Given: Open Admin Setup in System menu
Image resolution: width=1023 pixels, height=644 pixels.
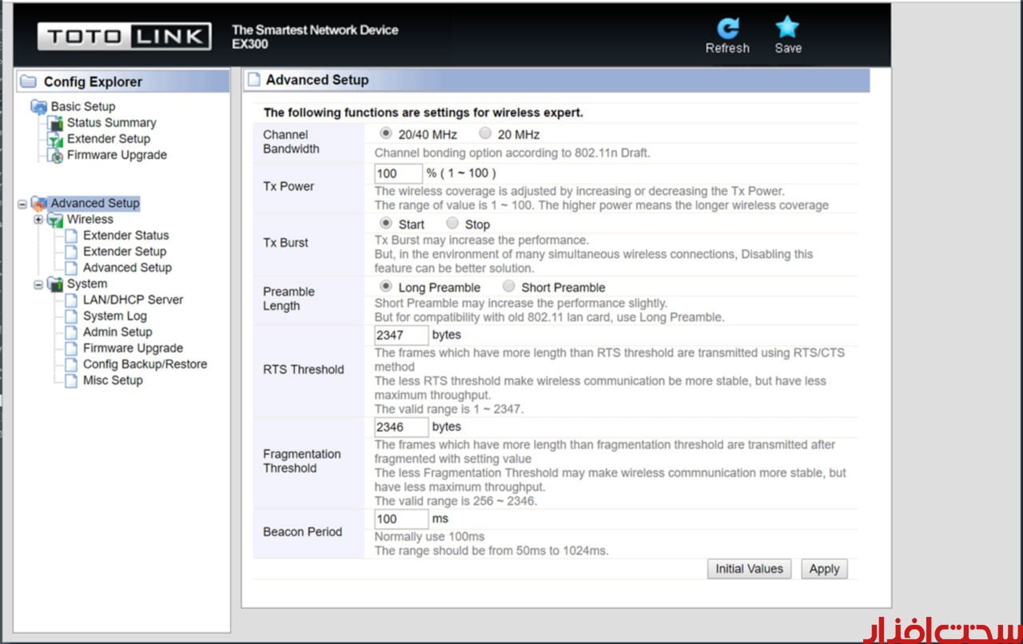Looking at the screenshot, I should point(117,332).
